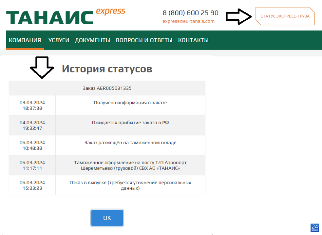The image size is (322, 235).
Task: Select status Таможенное оформление на посту Шереметьево
Action: point(130,165)
